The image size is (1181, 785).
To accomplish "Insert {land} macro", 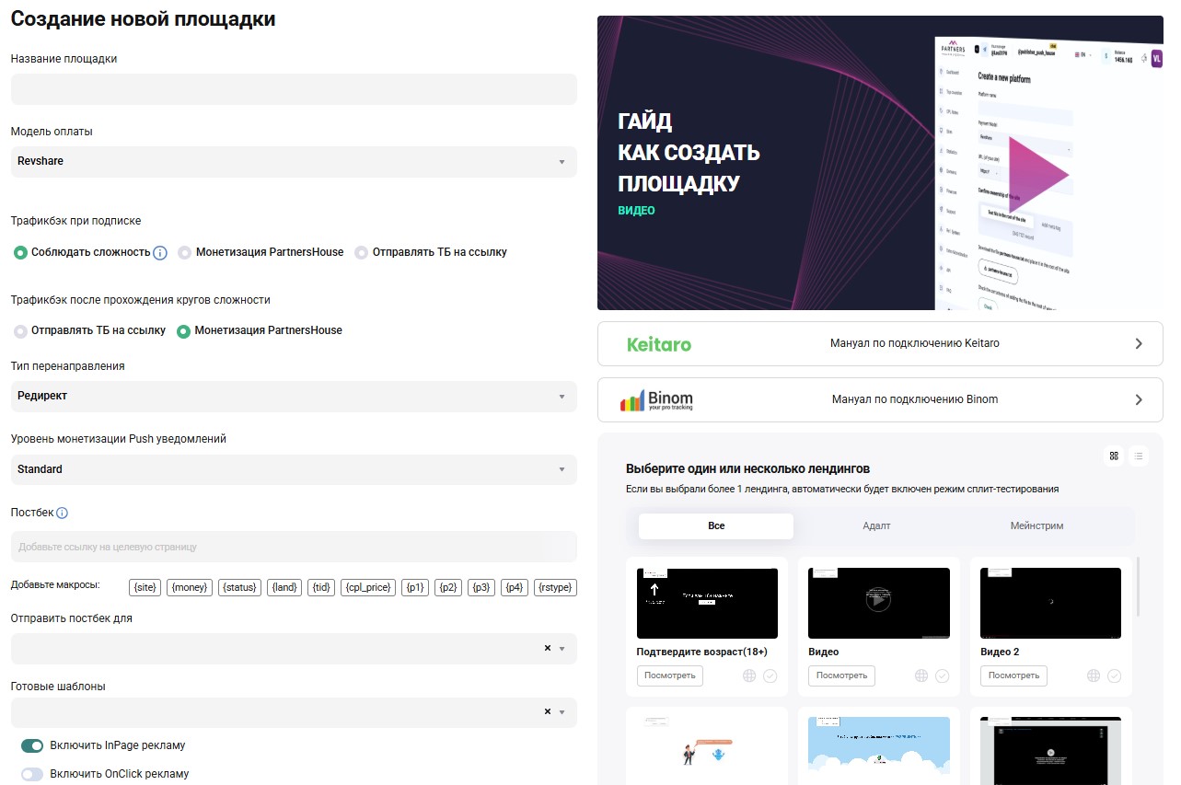I will tap(284, 587).
